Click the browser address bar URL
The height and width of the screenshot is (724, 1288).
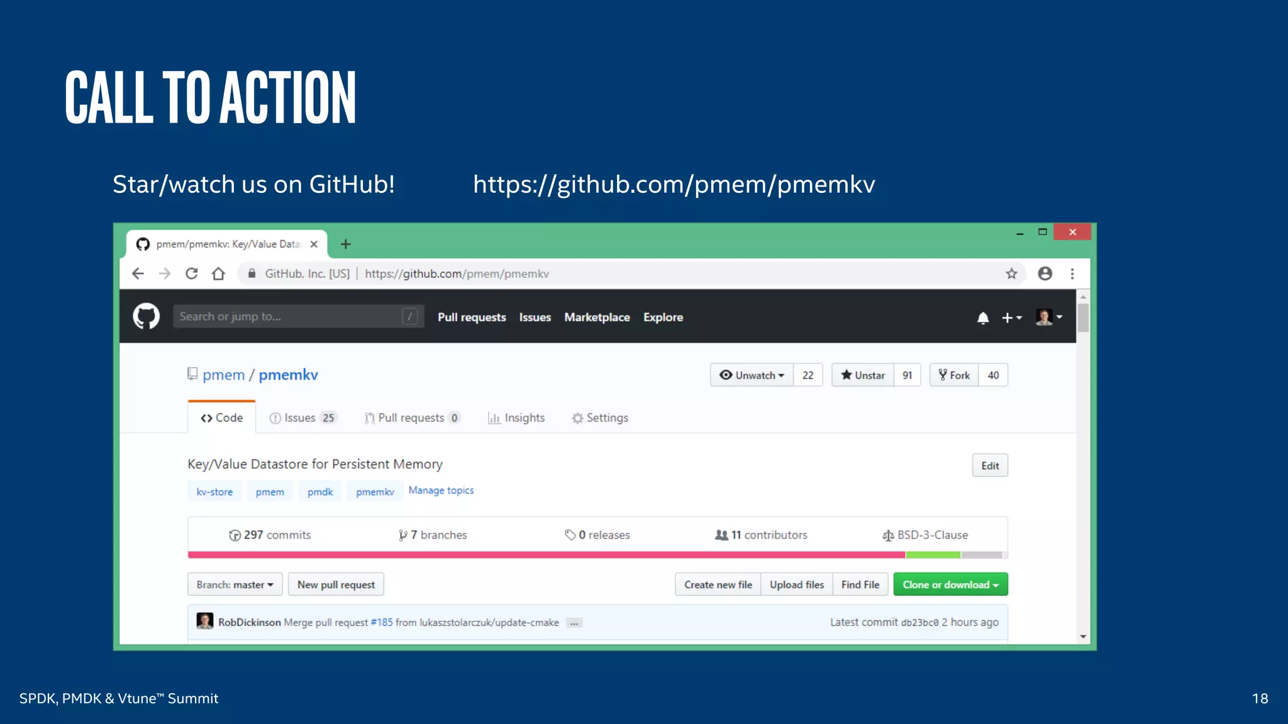[x=457, y=274]
